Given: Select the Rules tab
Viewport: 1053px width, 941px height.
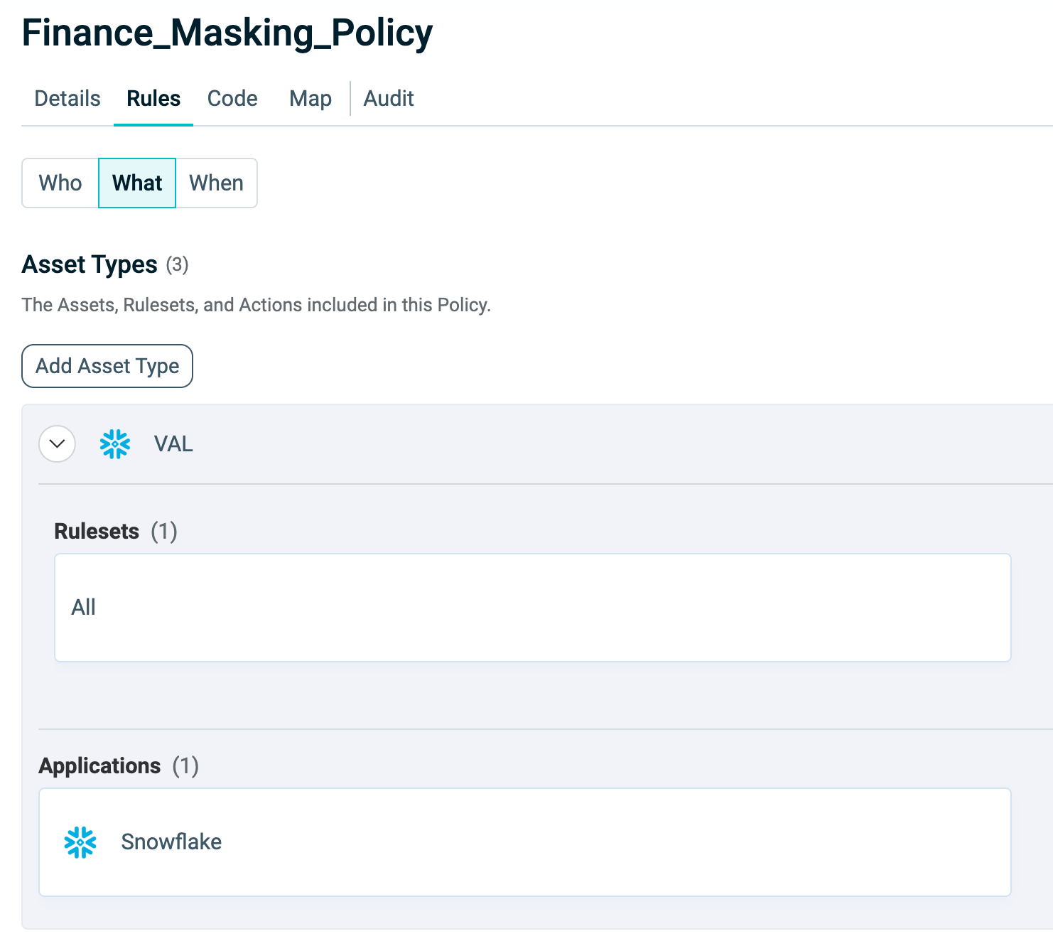Looking at the screenshot, I should (153, 98).
